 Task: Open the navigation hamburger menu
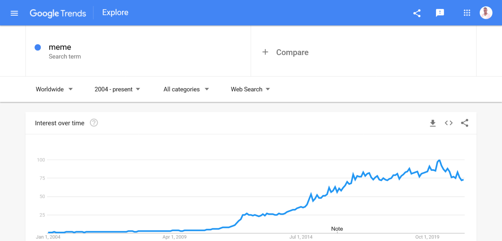14,13
